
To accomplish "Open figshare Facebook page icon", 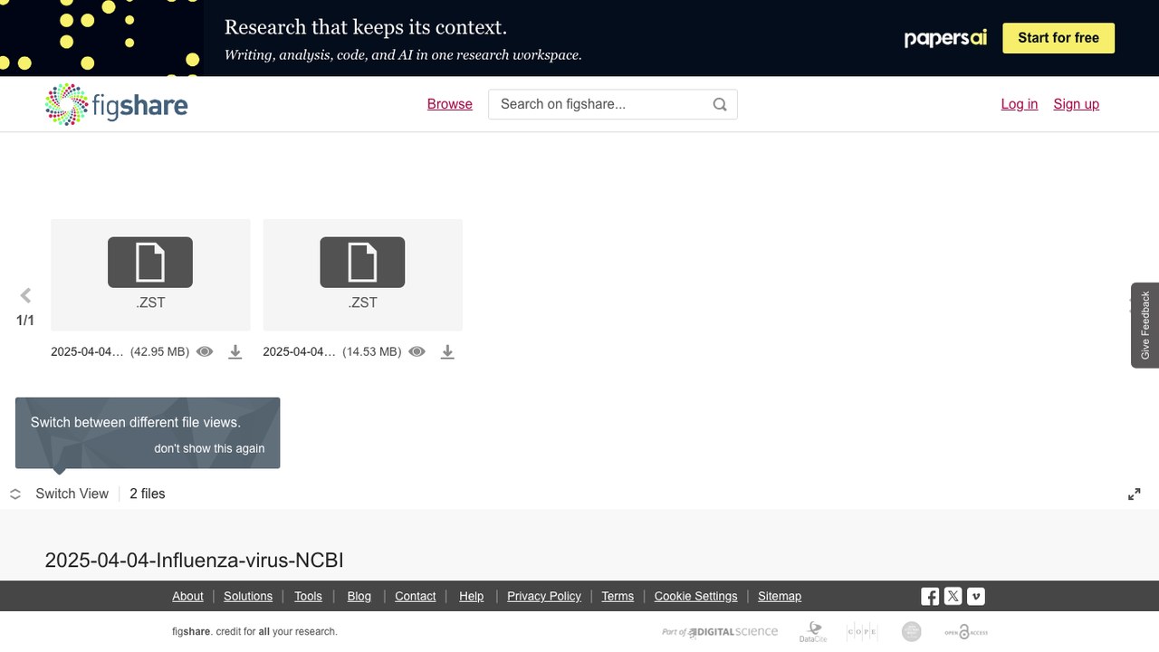I will [930, 596].
